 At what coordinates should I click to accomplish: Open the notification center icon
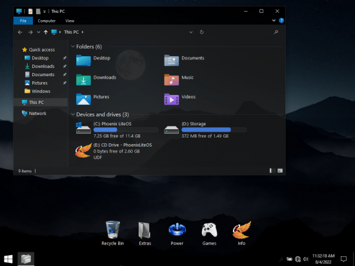pyautogui.click(x=343, y=259)
